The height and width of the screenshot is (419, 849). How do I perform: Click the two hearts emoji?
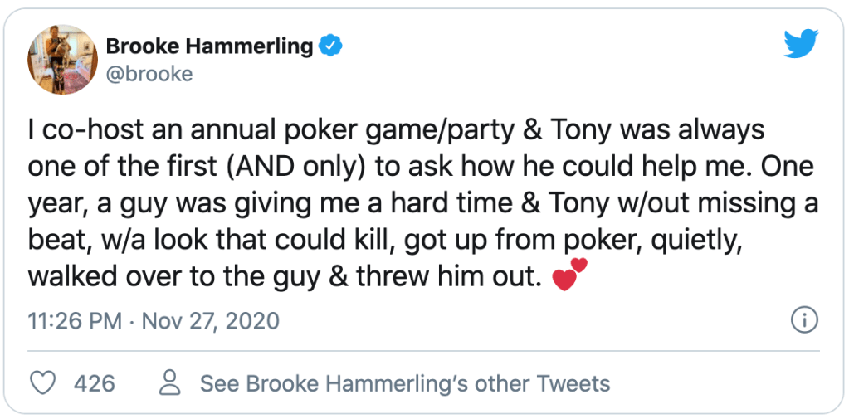coord(569,275)
